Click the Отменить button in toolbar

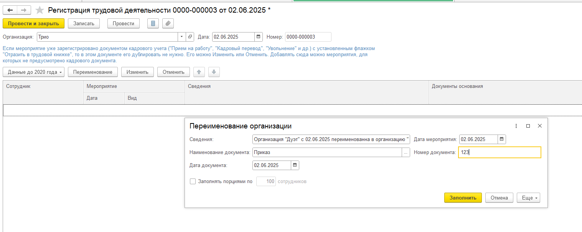173,72
